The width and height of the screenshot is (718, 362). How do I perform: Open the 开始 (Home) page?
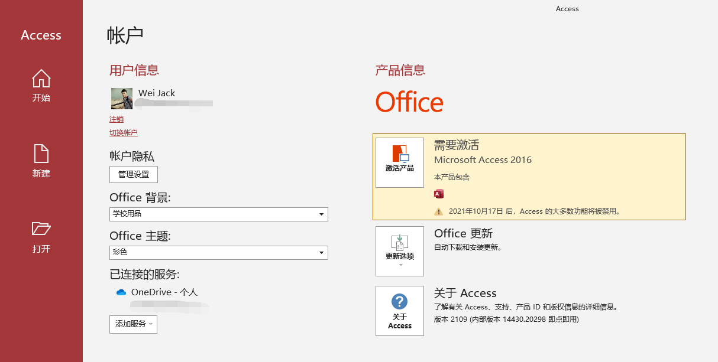(41, 86)
